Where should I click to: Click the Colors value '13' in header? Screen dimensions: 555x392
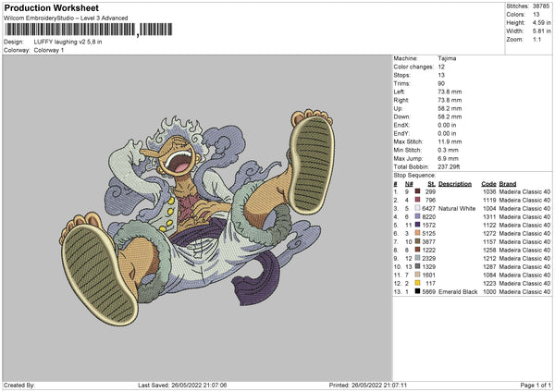coord(536,15)
